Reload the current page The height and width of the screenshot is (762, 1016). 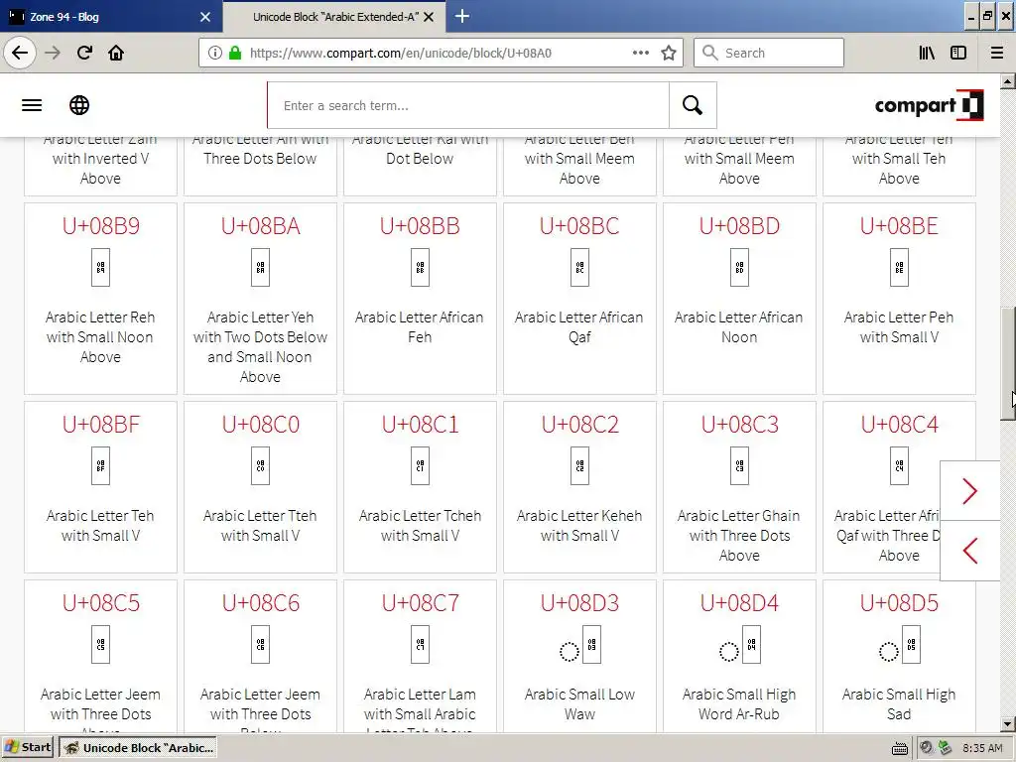(84, 53)
